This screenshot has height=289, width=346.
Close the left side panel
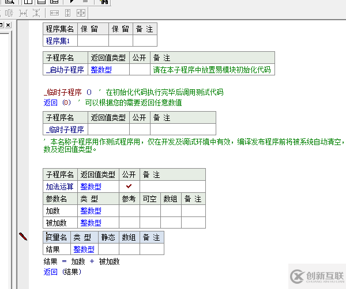8,25
